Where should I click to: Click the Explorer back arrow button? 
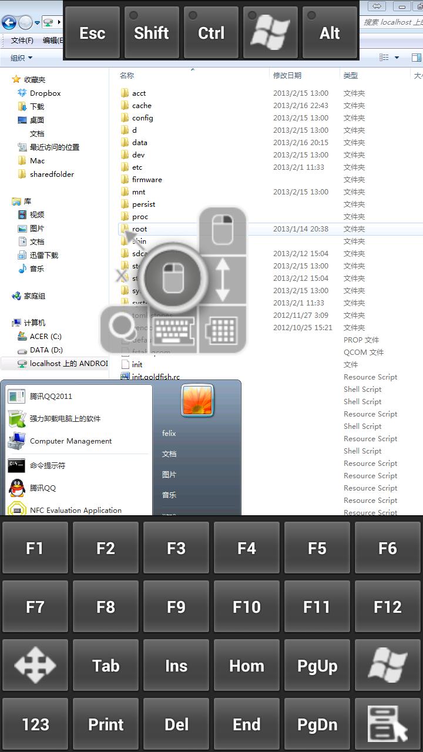click(x=9, y=23)
